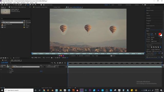The width and height of the screenshot is (164, 92).
Task: Click the timeline layer search field
Action: pos(30,63)
